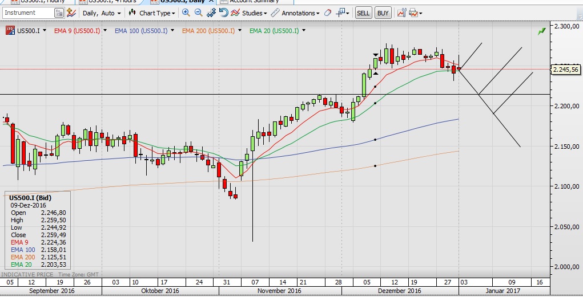Click the Instrument search field
Viewport: 583px width, 297px height.
(x=28, y=13)
